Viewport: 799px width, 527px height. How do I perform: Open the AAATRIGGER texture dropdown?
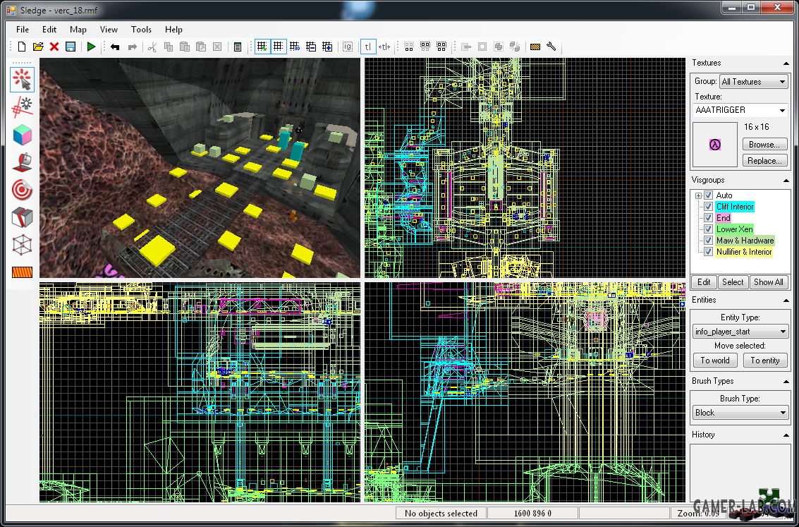740,110
